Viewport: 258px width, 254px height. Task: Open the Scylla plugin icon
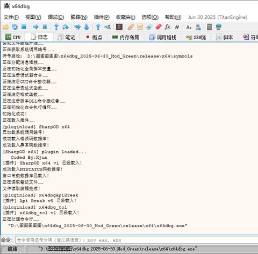pos(119,27)
